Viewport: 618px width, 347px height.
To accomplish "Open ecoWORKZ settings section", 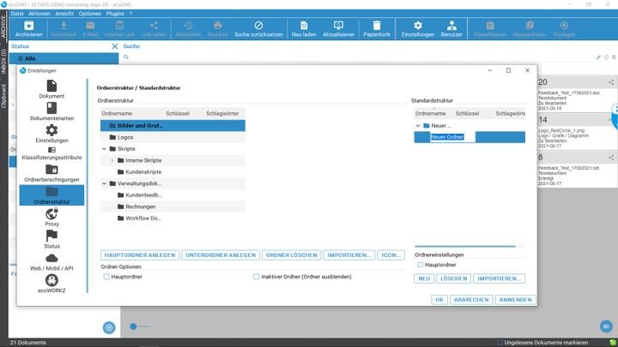I will coord(51,284).
